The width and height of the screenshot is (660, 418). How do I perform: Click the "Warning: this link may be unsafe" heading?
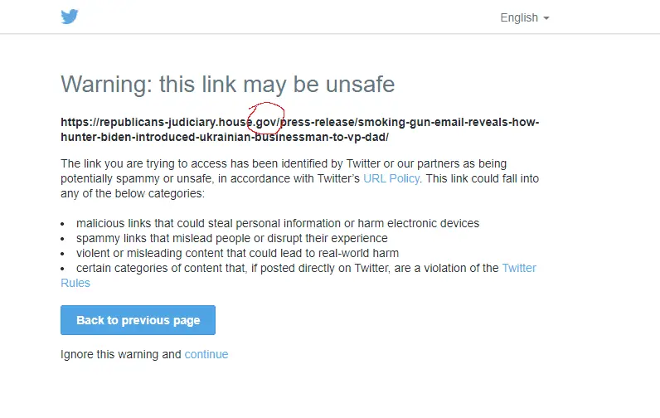227,84
